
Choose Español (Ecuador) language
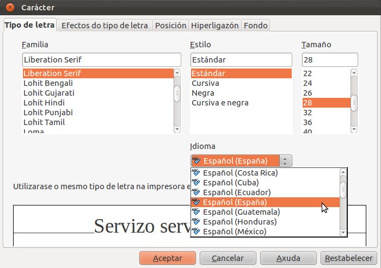(266, 192)
